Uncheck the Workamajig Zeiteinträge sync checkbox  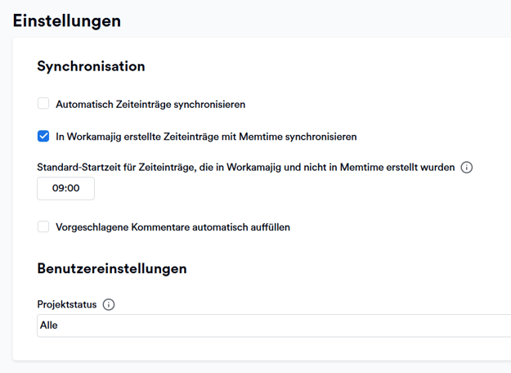pyautogui.click(x=43, y=137)
